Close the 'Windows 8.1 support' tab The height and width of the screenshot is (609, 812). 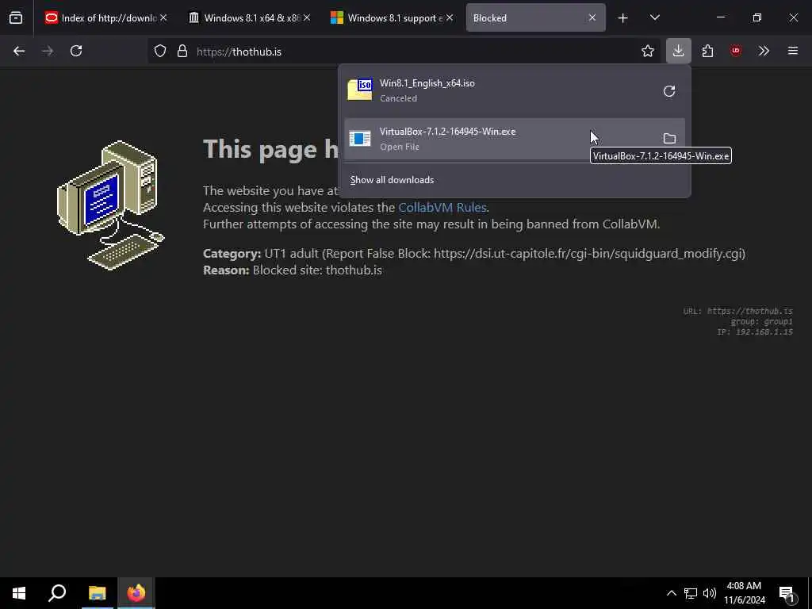coord(450,17)
